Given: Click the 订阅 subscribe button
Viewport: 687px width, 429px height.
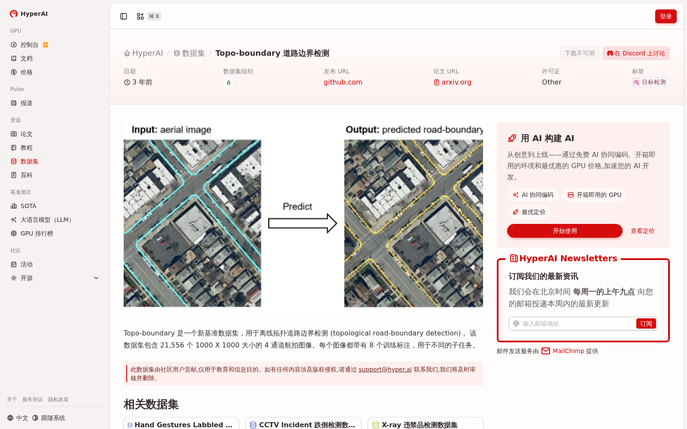Looking at the screenshot, I should (x=646, y=323).
